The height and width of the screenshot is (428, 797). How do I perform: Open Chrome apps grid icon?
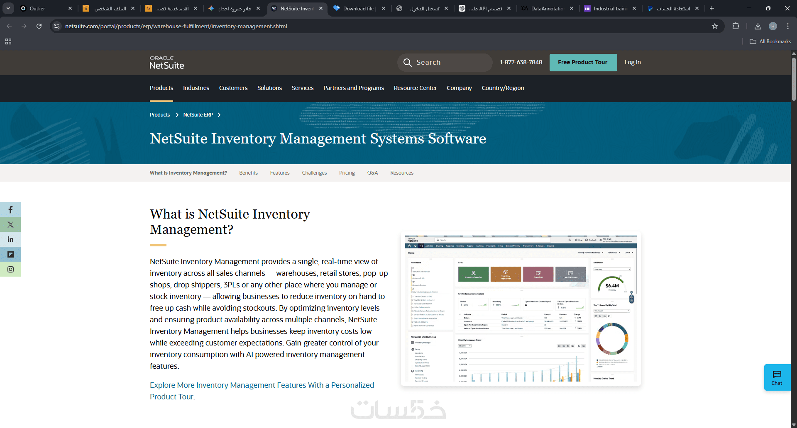click(8, 41)
